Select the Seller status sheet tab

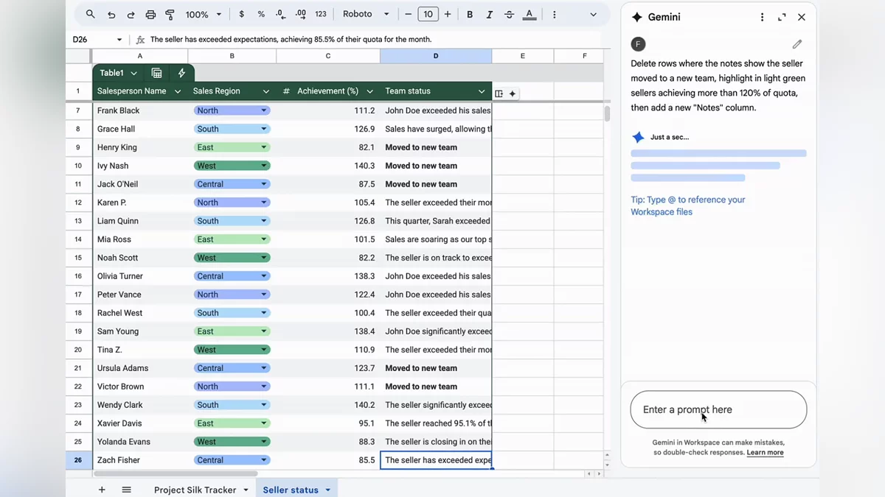pos(291,490)
